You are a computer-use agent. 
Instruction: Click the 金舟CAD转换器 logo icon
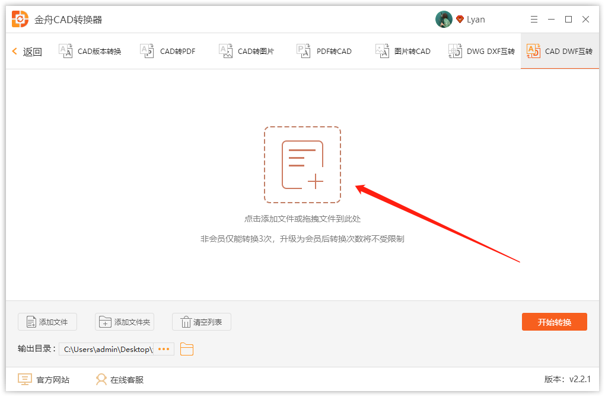(x=20, y=18)
